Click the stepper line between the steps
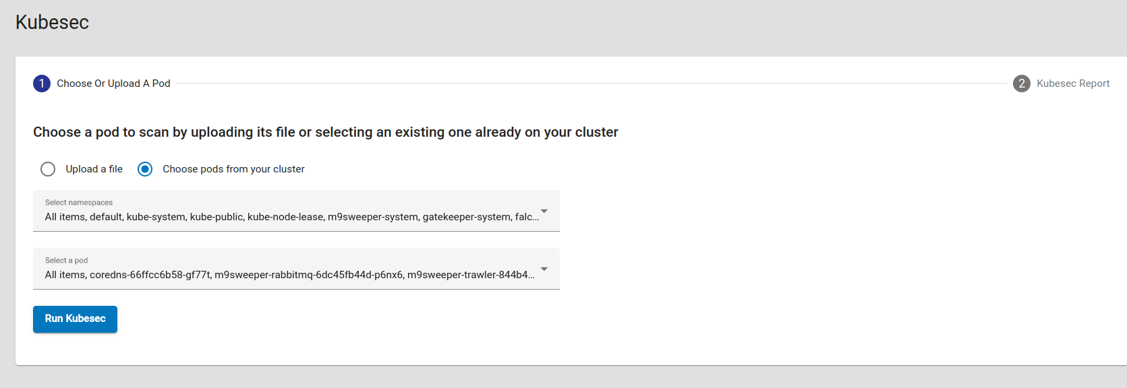Image resolution: width=1127 pixels, height=388 pixels. coord(591,84)
